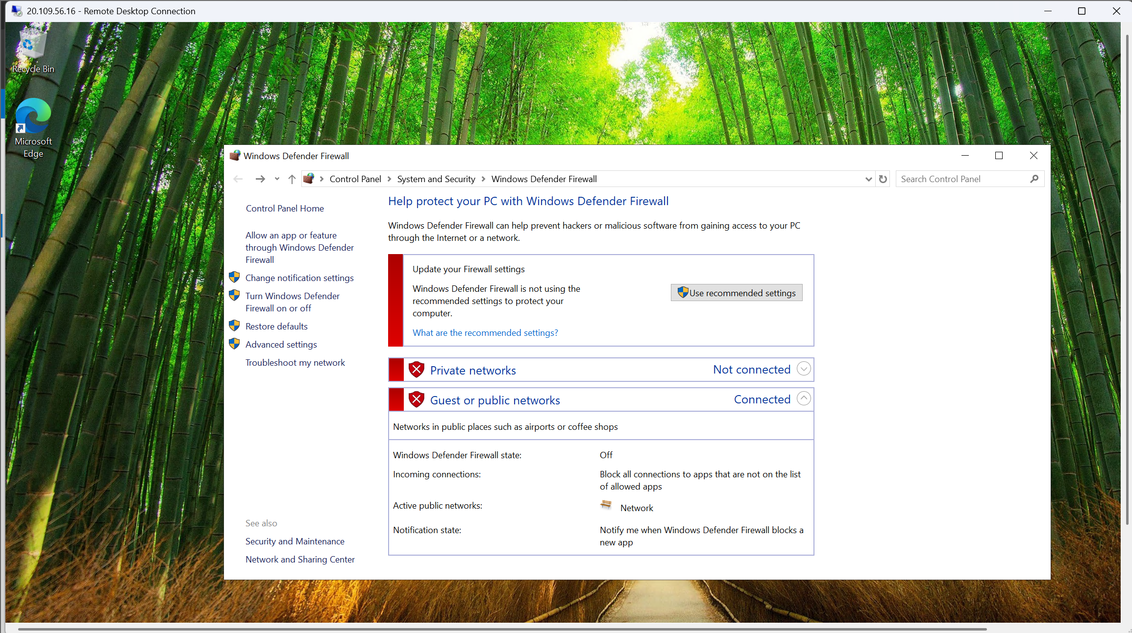Open the recent pages chevron menu
This screenshot has height=633, width=1132.
tap(277, 179)
